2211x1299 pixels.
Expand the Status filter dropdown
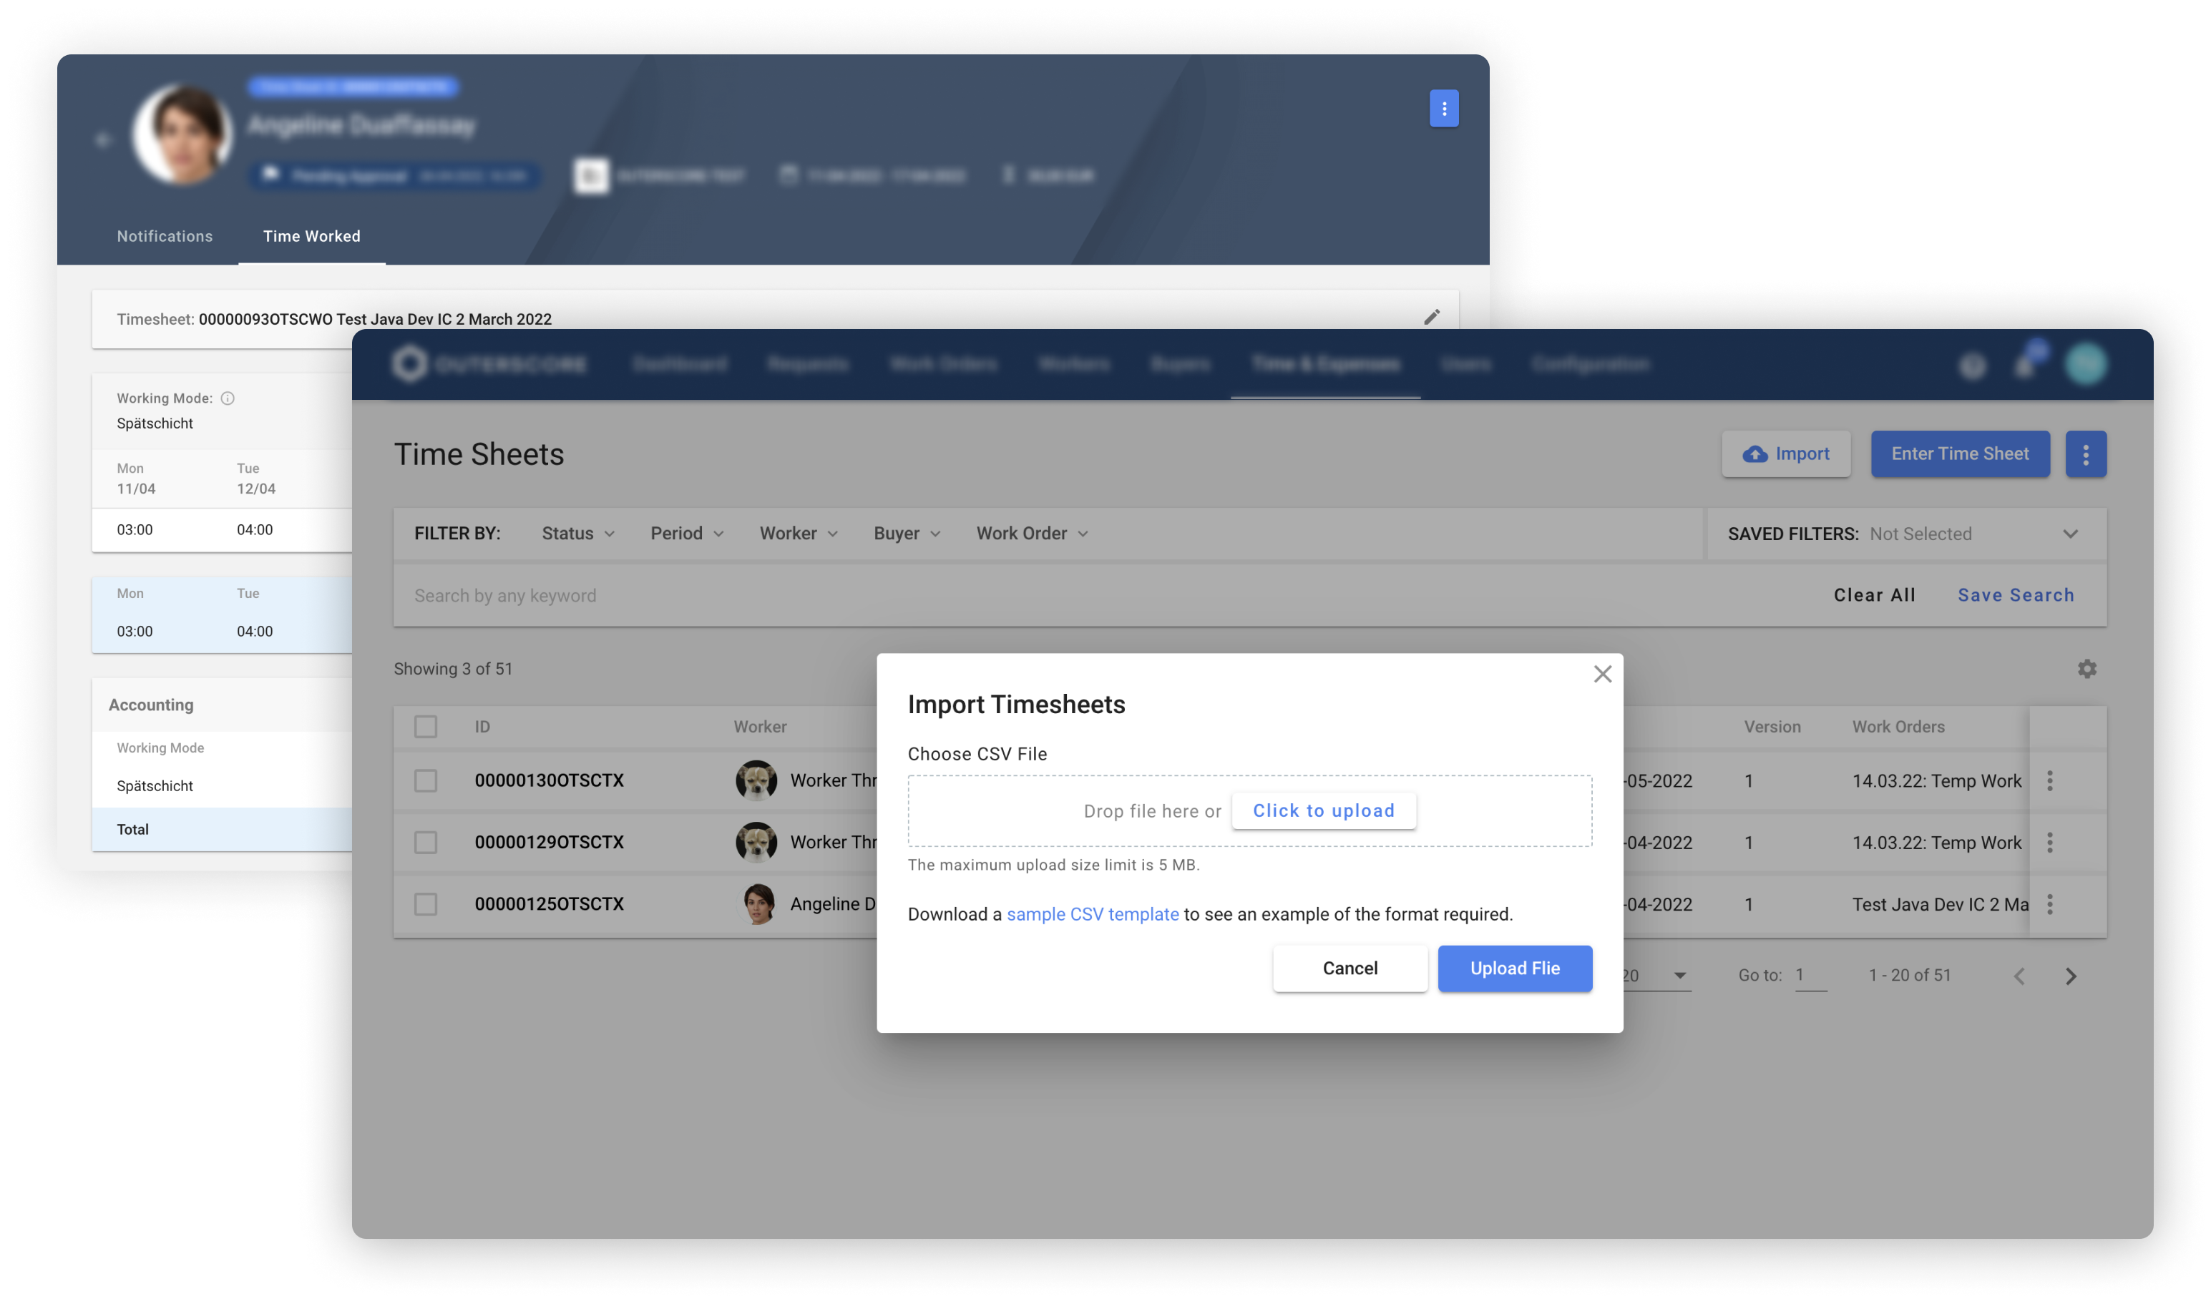[577, 534]
